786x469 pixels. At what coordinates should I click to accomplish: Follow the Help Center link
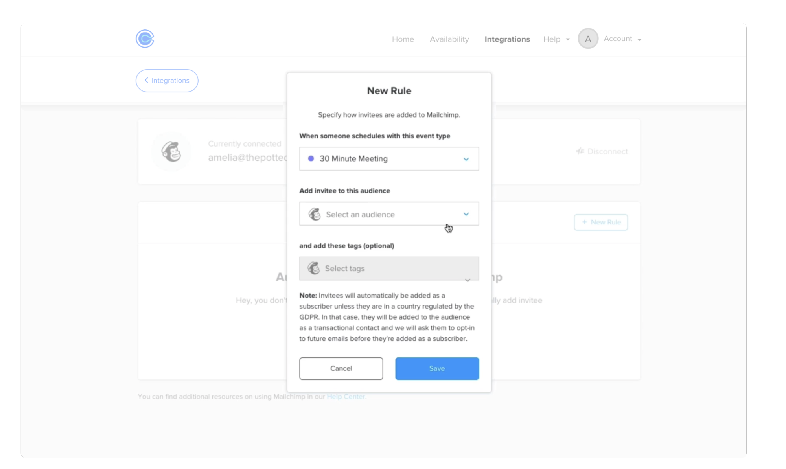click(346, 397)
